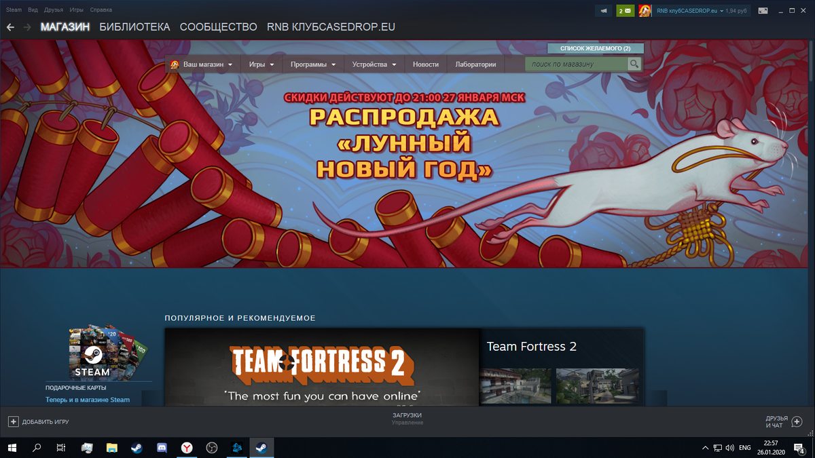The image size is (815, 458).
Task: Open the green inbox notifications envelope
Action: point(625,11)
